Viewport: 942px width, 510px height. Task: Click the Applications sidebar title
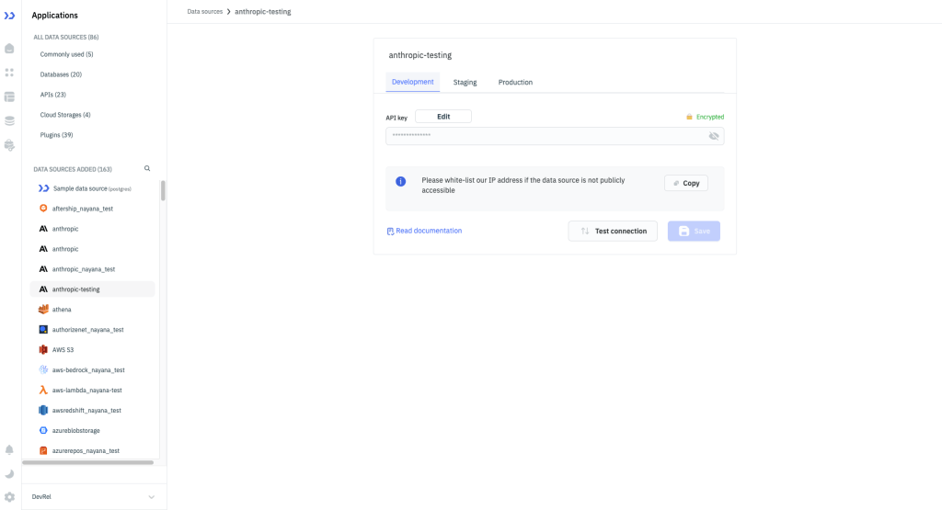coord(54,15)
